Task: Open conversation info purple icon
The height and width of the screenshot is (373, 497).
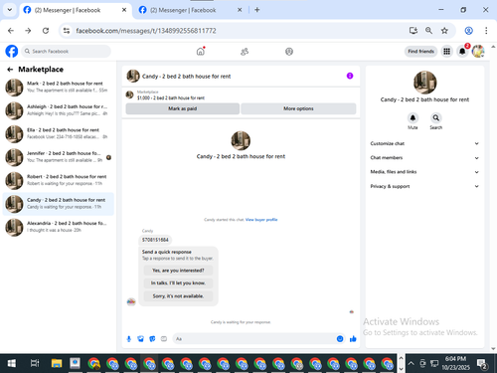Action: pos(350,76)
